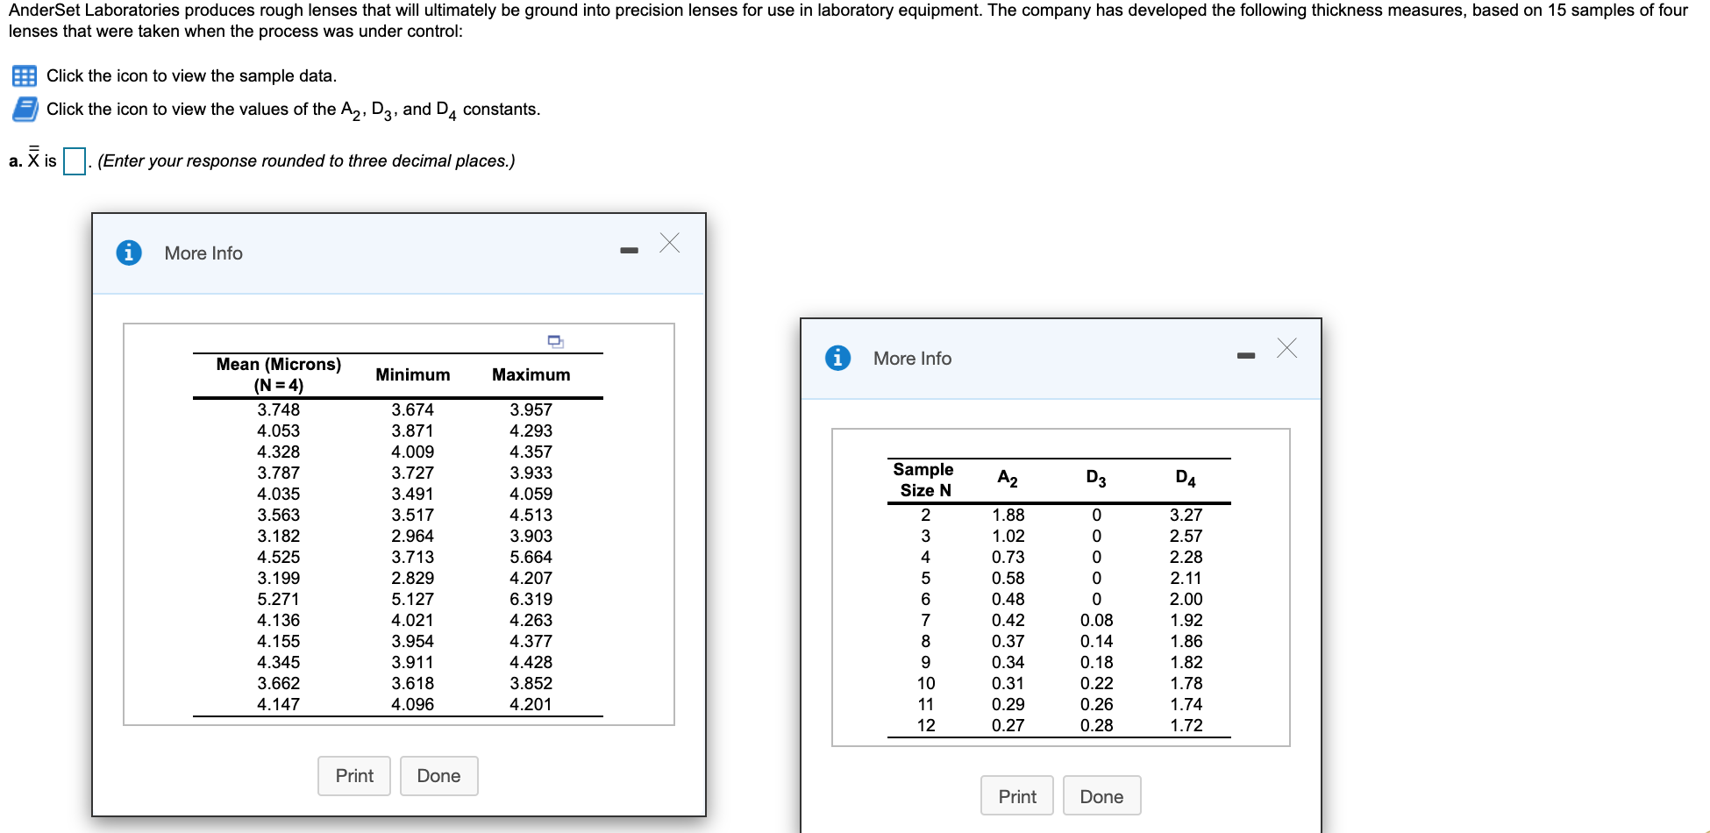Close the constants More Info dialog
1710x833 pixels.
pos(1286,348)
